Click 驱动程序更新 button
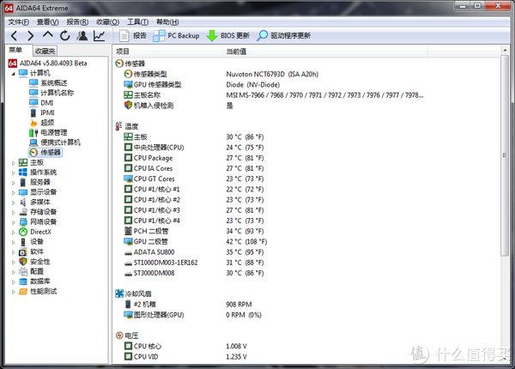Image resolution: width=515 pixels, height=369 pixels. coord(283,35)
